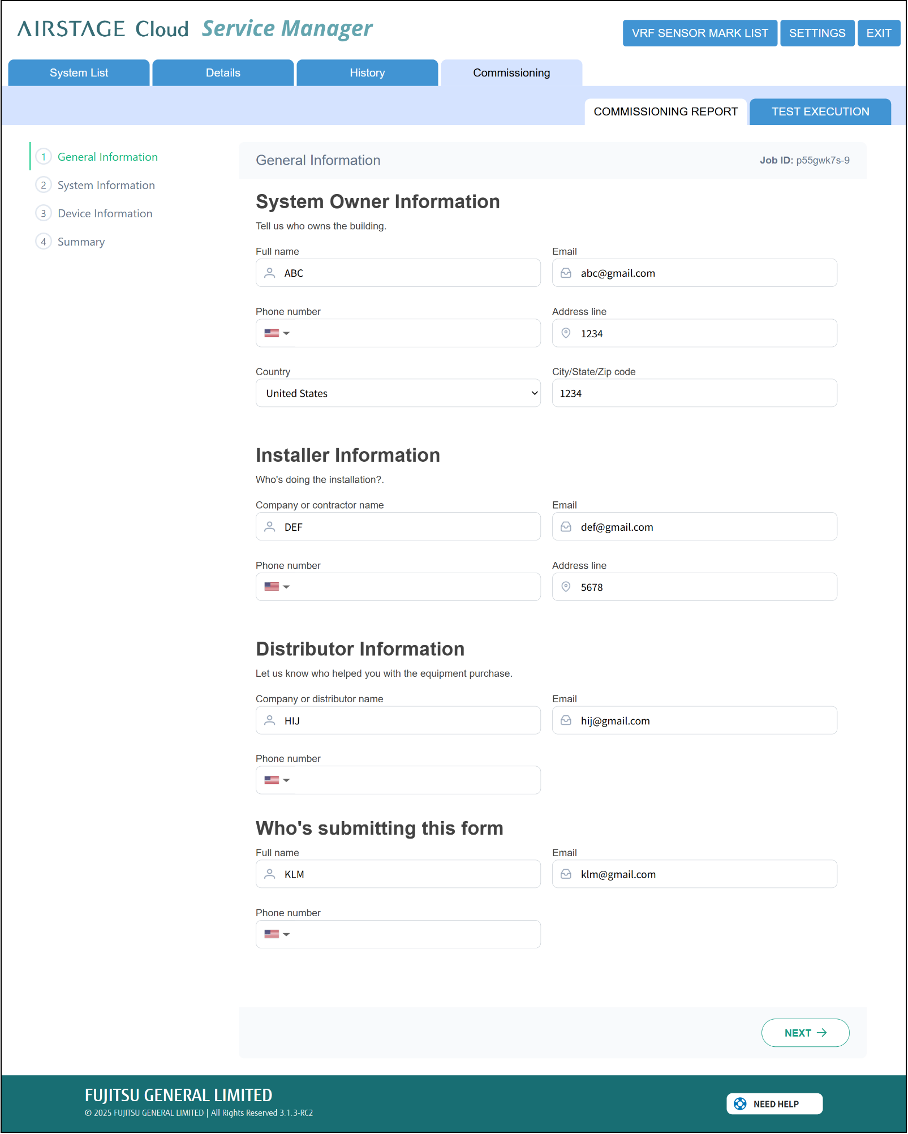Expand the submitter phone country flag selector
908x1134 pixels.
[x=277, y=934]
